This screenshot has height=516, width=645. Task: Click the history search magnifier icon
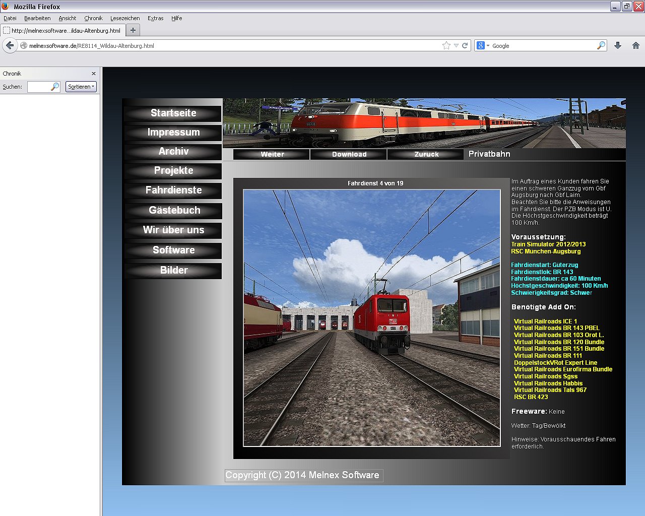click(55, 87)
